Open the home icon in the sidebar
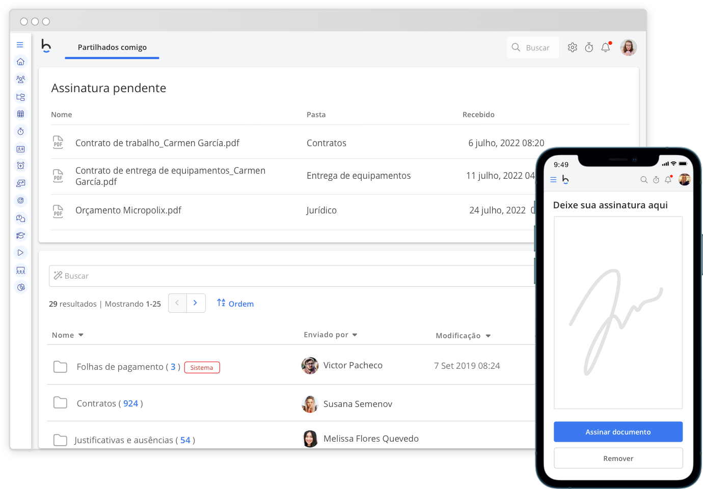Viewport: 703px width, 489px height. [20, 62]
